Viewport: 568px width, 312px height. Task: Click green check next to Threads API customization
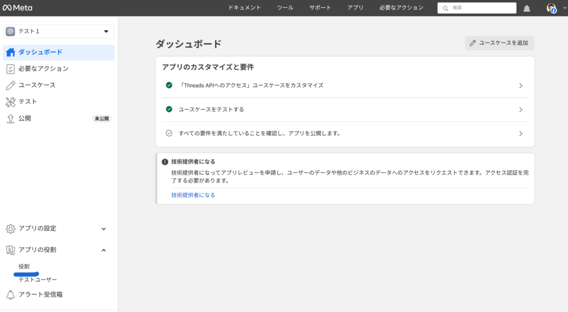pyautogui.click(x=169, y=85)
